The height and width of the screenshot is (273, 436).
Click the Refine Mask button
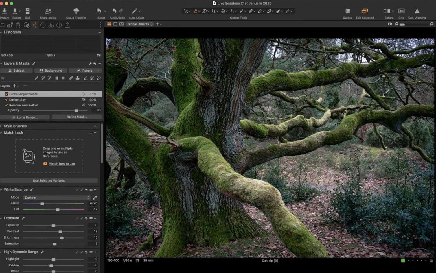click(x=76, y=117)
